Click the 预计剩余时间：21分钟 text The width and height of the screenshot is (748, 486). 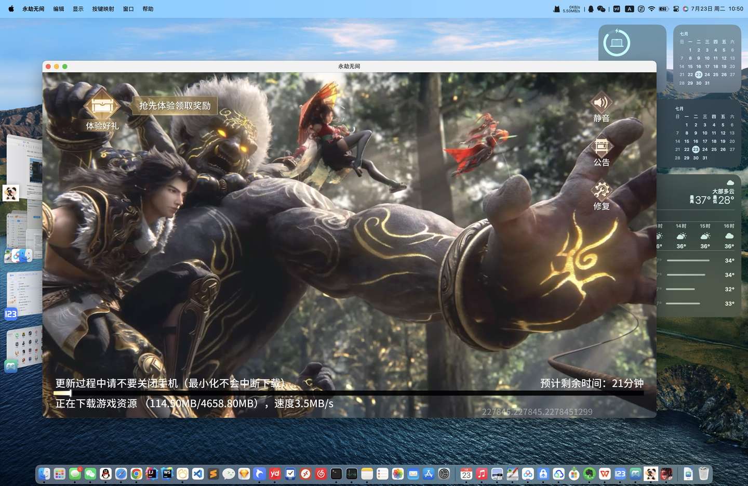click(592, 383)
